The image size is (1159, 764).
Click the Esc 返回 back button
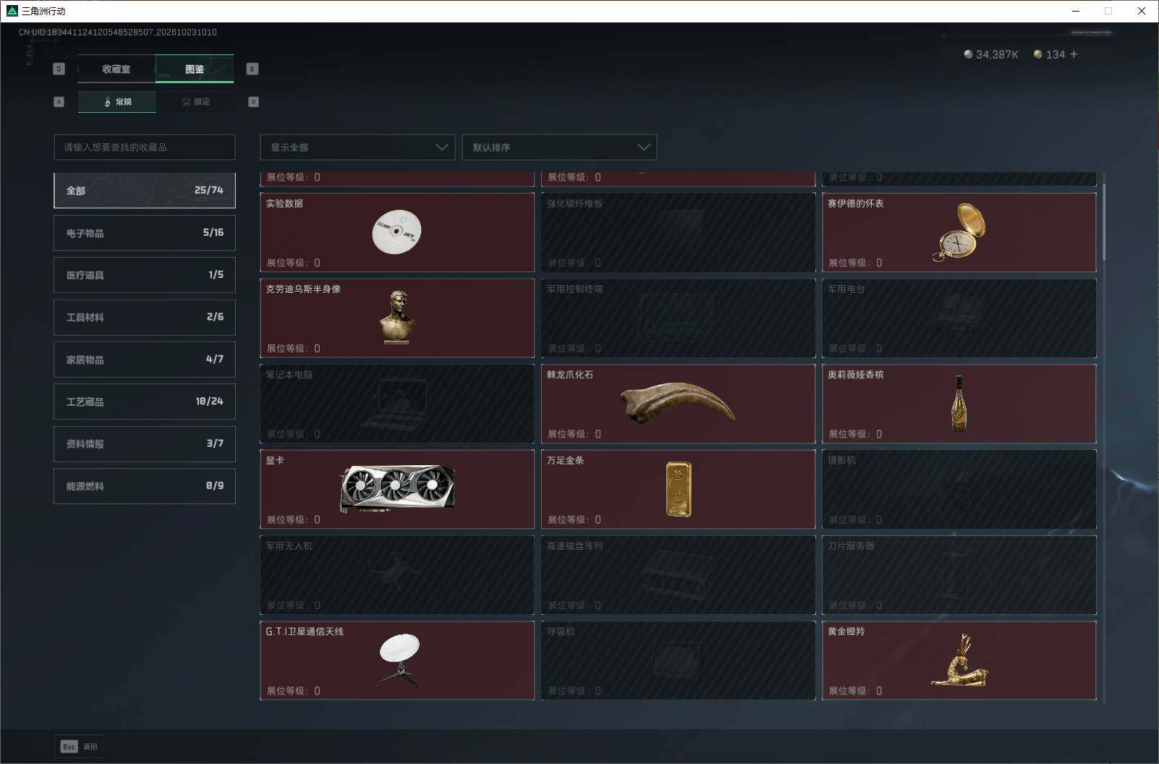[x=79, y=747]
